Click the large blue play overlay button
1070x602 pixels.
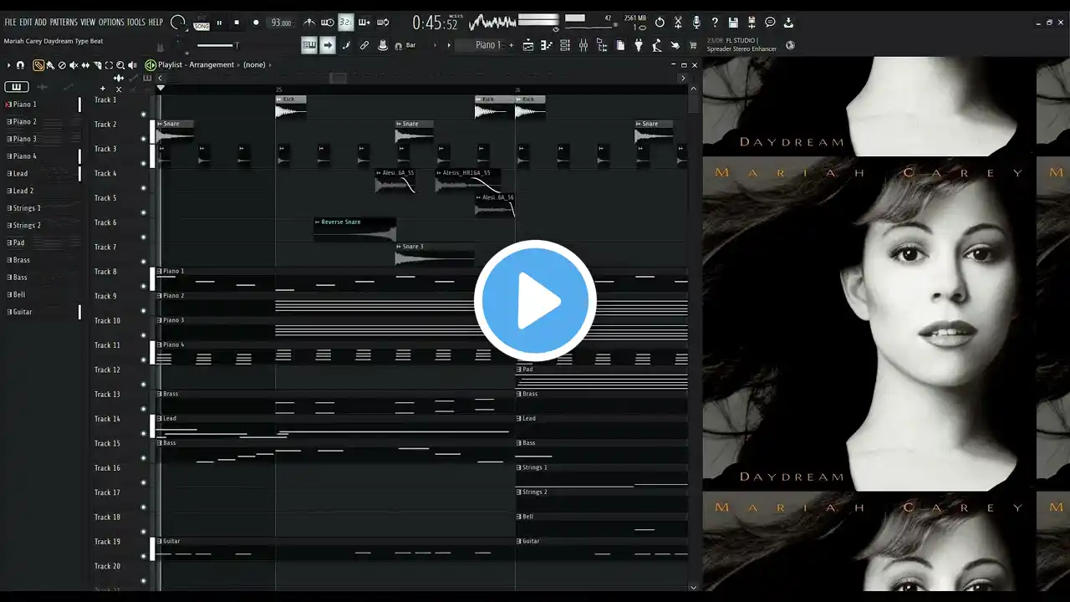535,301
